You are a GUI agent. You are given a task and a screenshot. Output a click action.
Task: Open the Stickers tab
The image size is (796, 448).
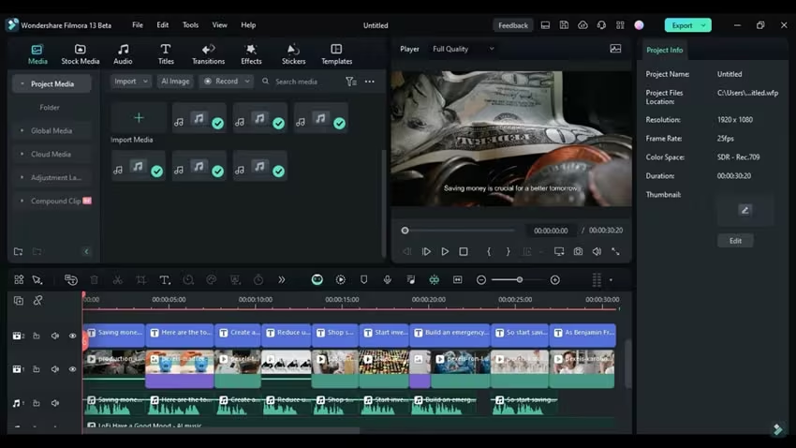pyautogui.click(x=293, y=53)
